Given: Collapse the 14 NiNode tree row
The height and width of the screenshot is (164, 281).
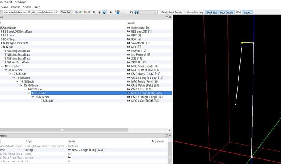Looking at the screenshot, I should tap(17, 81).
